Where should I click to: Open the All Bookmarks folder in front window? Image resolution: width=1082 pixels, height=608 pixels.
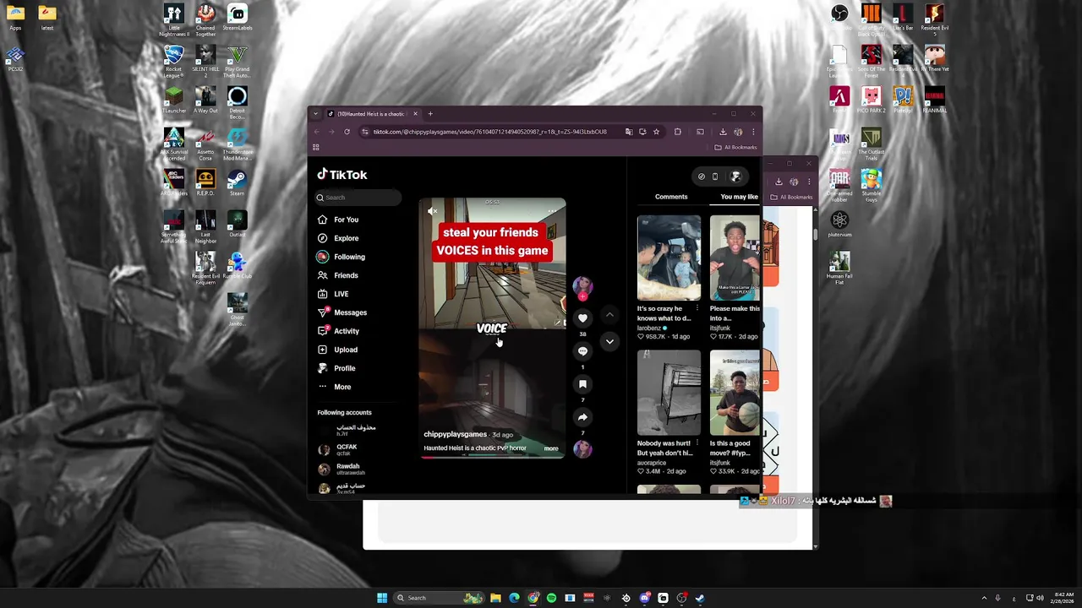pos(736,148)
